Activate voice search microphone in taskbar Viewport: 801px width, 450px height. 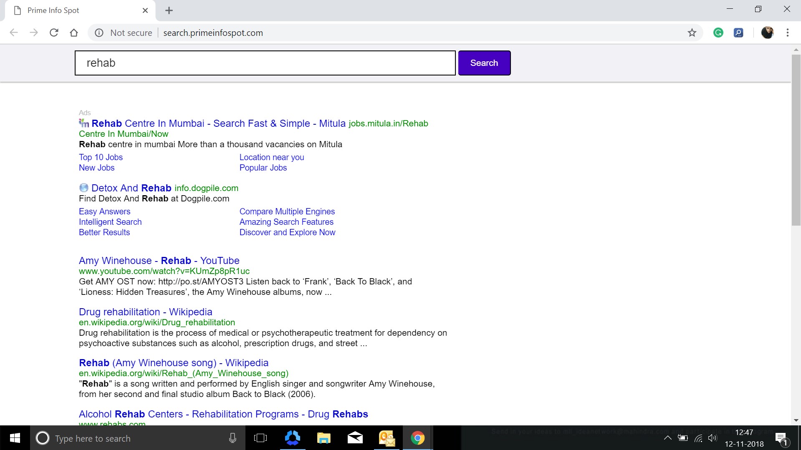[x=232, y=438]
